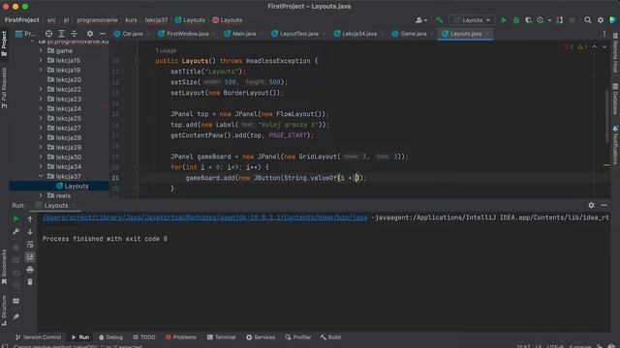Toggle the Project tool window stripe button

[4, 43]
